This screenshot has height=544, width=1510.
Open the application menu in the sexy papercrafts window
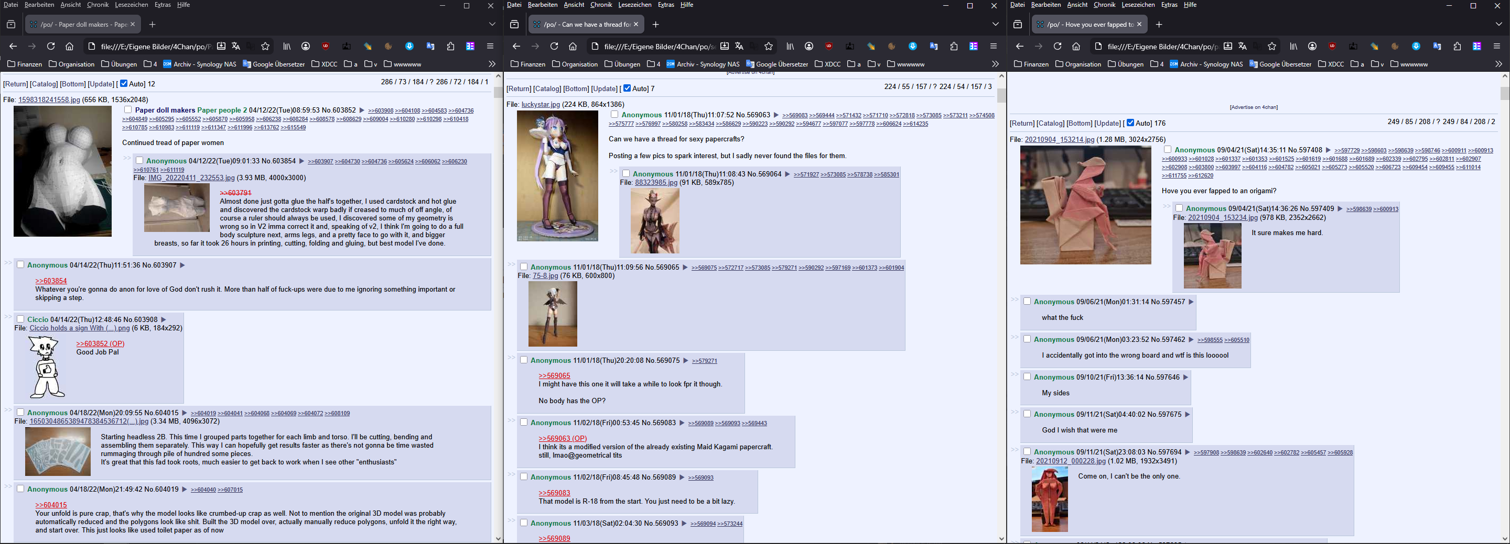pos(994,46)
